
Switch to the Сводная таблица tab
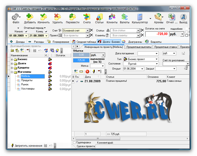pyautogui.click(x=84, y=42)
